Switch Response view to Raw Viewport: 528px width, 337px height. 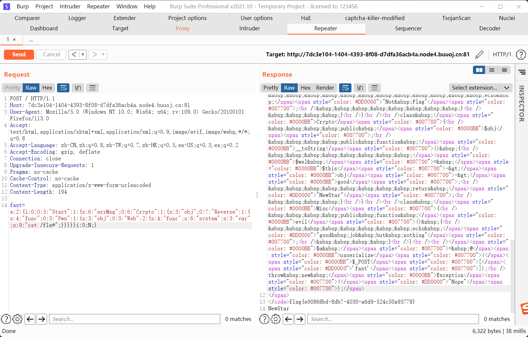(289, 88)
